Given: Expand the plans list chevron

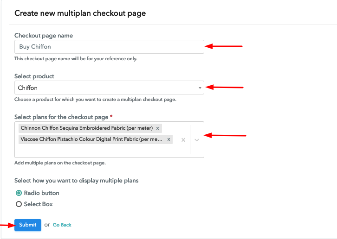Looking at the screenshot, I should 197,140.
